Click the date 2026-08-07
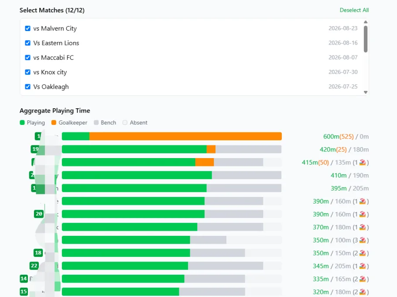The width and height of the screenshot is (397, 297). [343, 58]
